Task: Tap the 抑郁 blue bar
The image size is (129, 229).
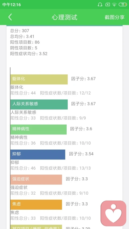Action: 38,155
